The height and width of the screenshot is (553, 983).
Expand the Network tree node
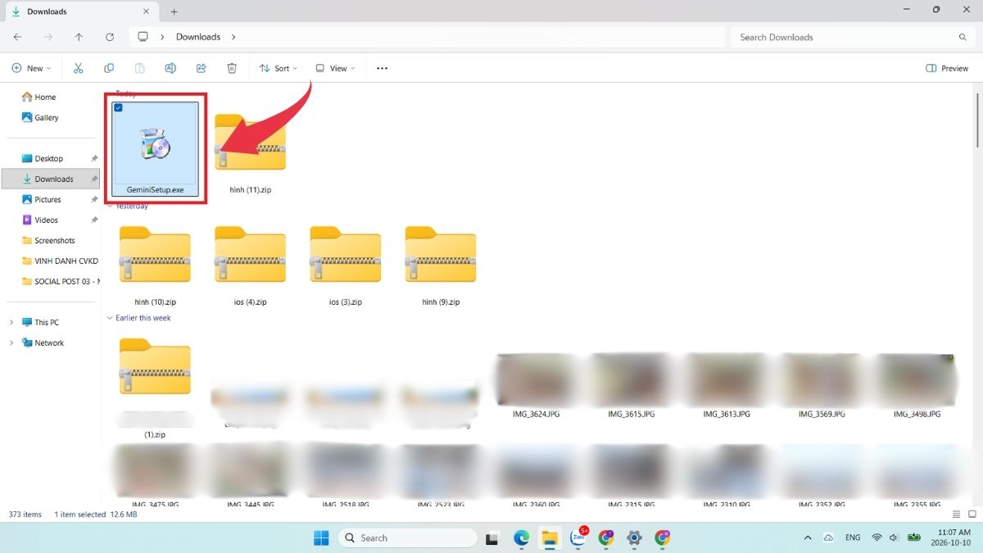pos(11,343)
